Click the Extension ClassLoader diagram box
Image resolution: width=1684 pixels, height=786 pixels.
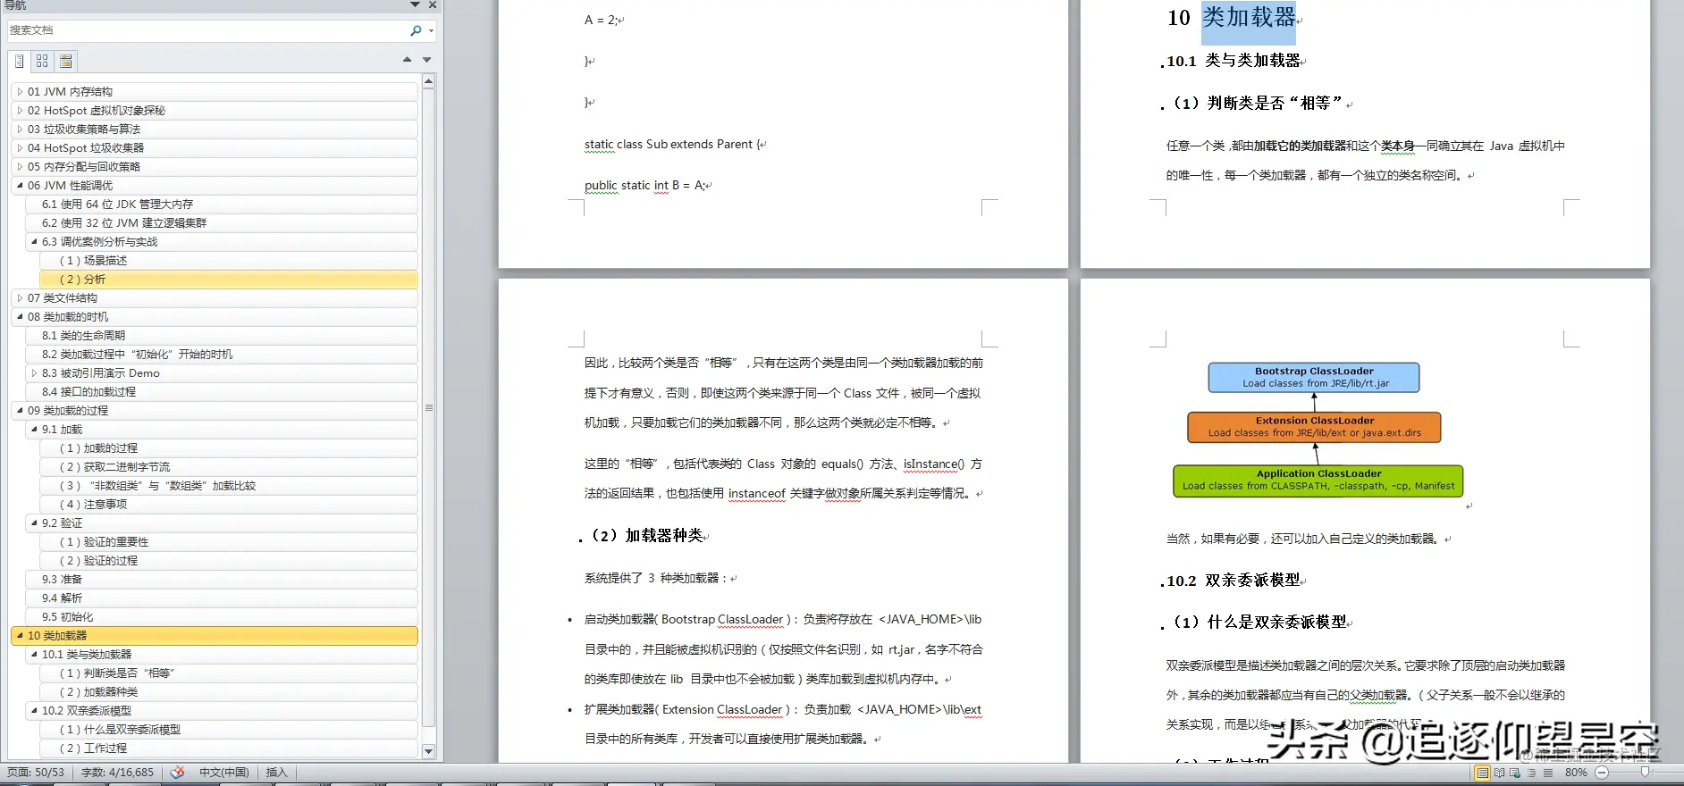tap(1314, 427)
